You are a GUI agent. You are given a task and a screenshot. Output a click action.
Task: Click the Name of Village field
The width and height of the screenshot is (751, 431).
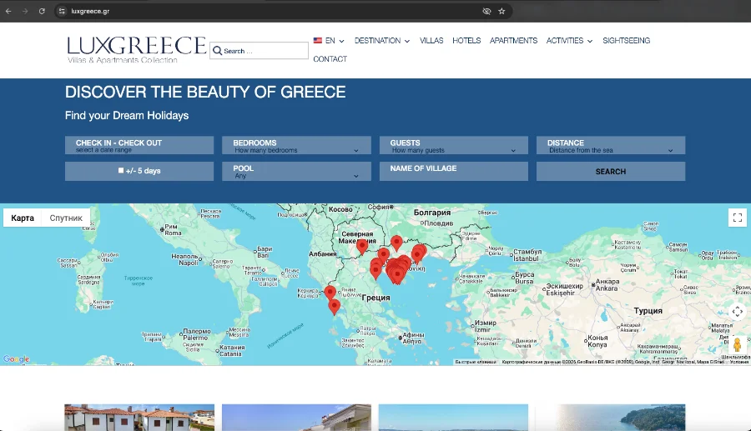(453, 171)
